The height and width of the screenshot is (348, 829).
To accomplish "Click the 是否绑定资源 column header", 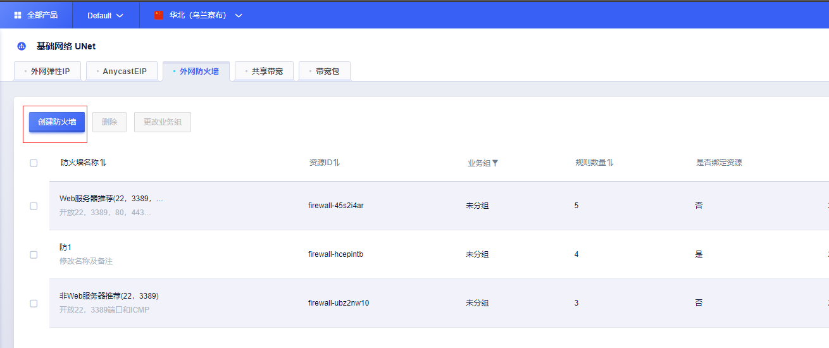I will [719, 163].
